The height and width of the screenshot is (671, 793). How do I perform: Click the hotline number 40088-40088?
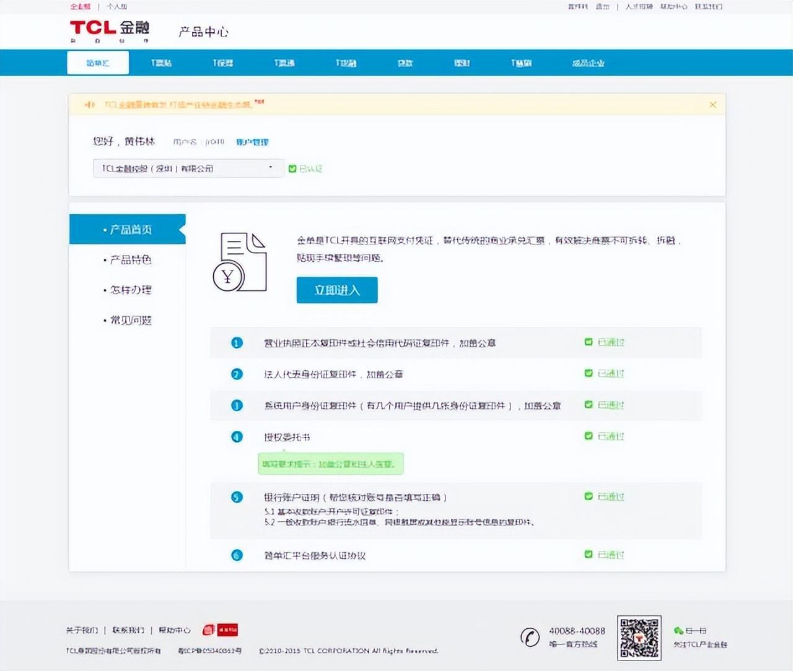pos(577,631)
